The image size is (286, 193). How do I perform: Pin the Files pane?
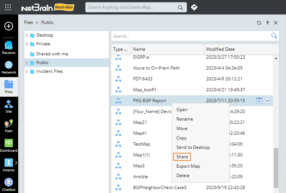pyautogui.click(x=267, y=23)
